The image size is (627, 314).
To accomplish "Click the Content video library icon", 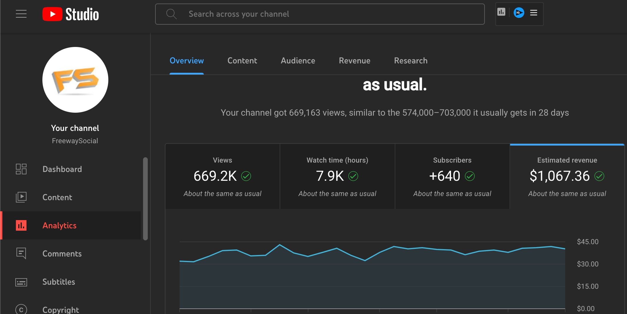I will click(x=21, y=197).
